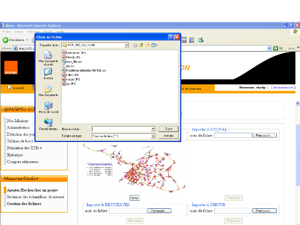Expand the Liens toolbar chevron
The image size is (300, 225).
pos(298,47)
